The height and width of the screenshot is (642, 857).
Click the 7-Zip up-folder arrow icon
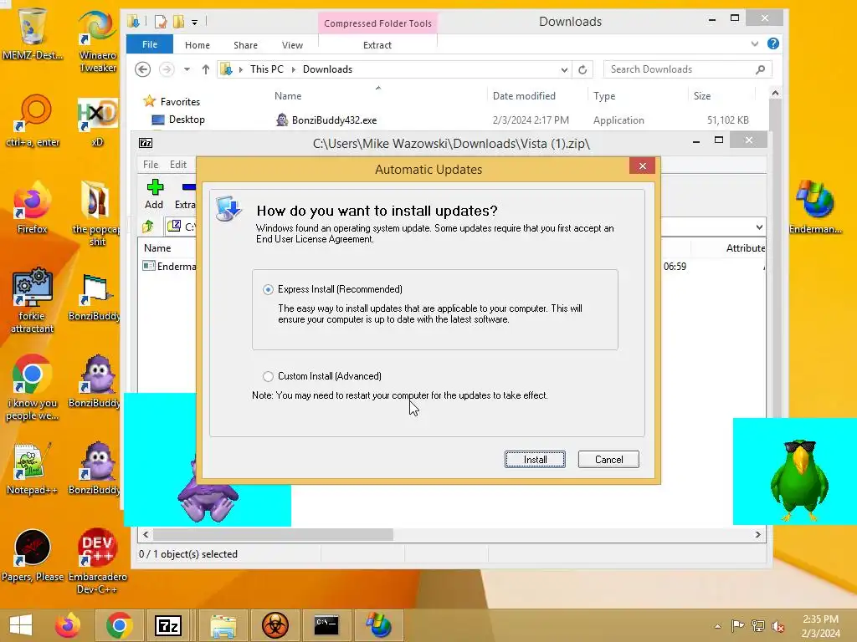click(x=147, y=226)
